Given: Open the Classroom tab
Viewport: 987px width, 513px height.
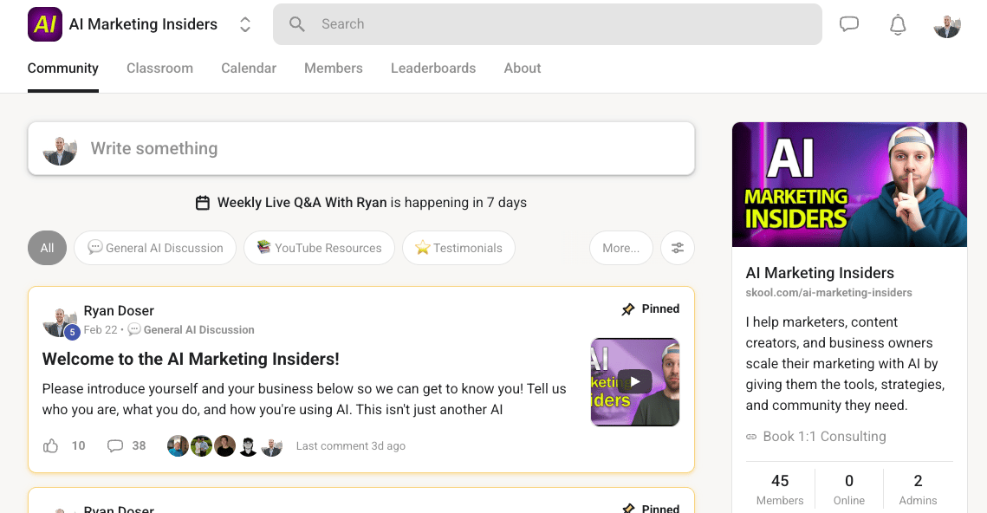Looking at the screenshot, I should pyautogui.click(x=160, y=68).
